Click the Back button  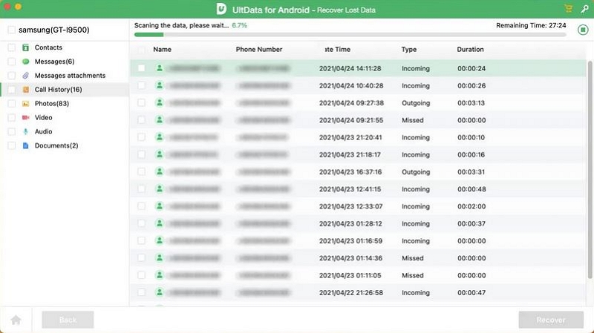pyautogui.click(x=68, y=320)
